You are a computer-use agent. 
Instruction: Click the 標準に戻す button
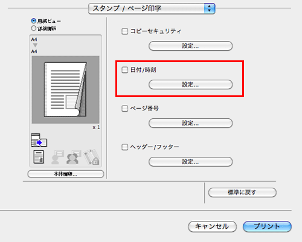[242, 193]
